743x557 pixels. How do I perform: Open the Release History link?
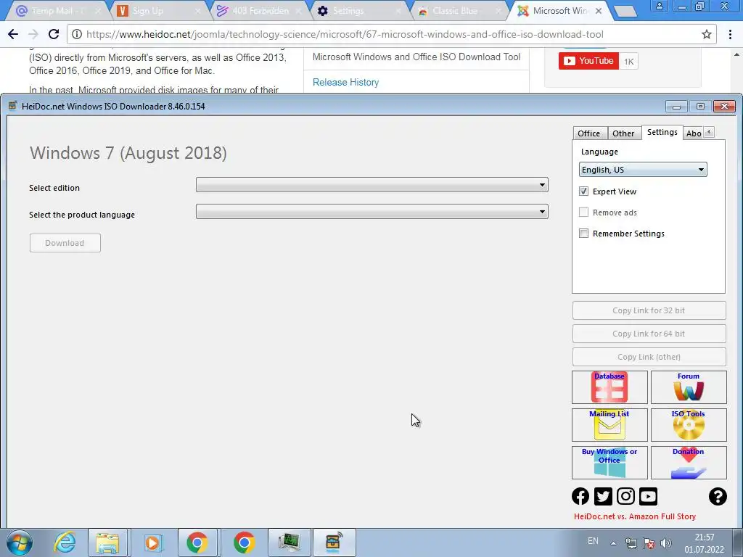tap(345, 83)
